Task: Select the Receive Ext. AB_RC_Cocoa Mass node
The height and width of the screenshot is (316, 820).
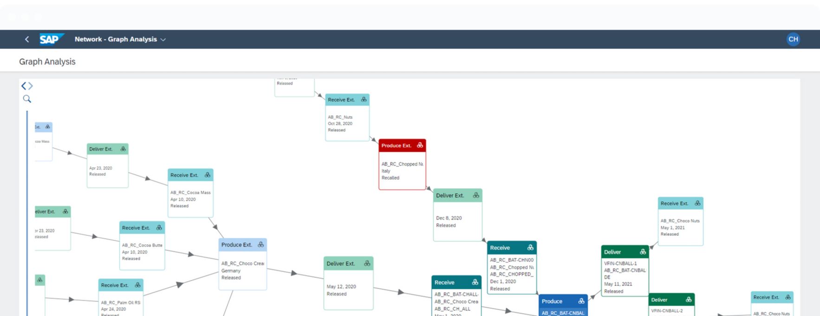Action: [x=190, y=199]
